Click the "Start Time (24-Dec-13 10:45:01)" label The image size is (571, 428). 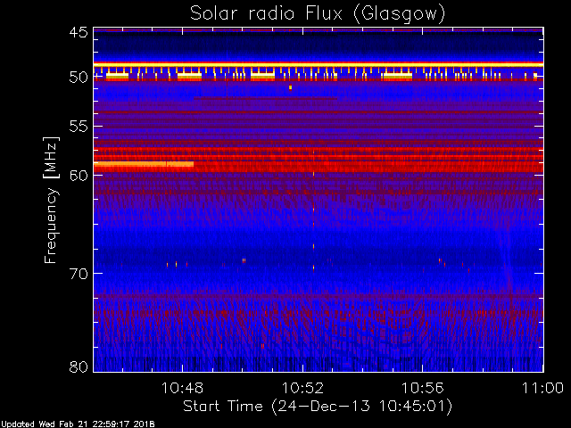318,406
